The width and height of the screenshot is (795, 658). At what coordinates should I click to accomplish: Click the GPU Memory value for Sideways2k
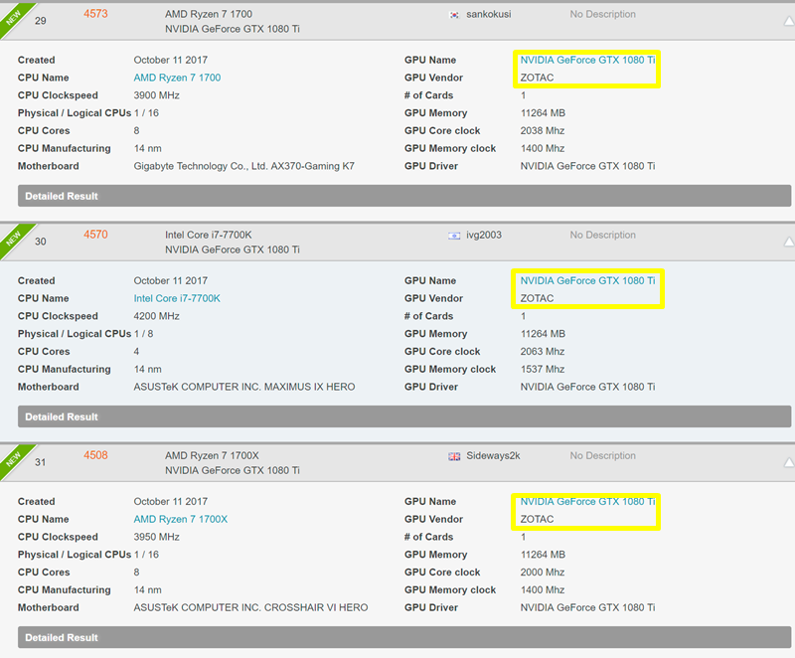pyautogui.click(x=543, y=555)
